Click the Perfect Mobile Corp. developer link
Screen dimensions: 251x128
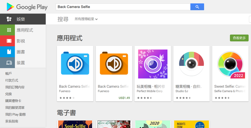[x=150, y=91]
